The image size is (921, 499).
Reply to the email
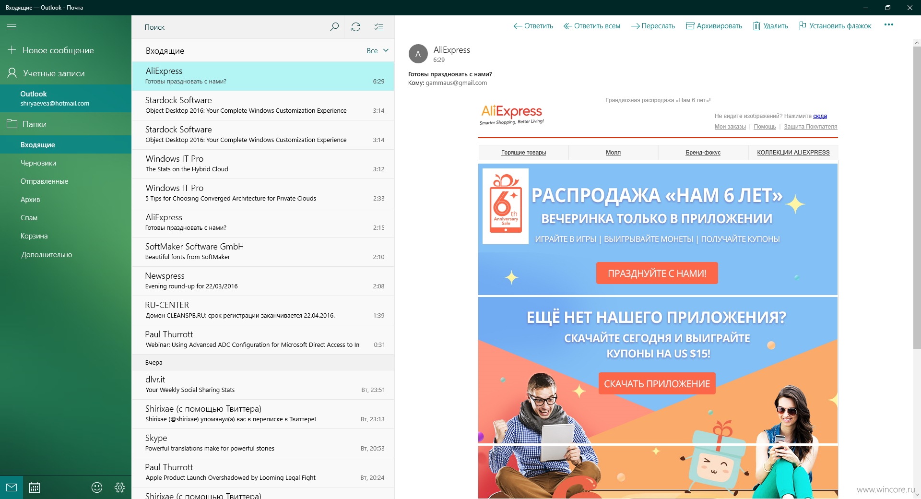pyautogui.click(x=533, y=26)
